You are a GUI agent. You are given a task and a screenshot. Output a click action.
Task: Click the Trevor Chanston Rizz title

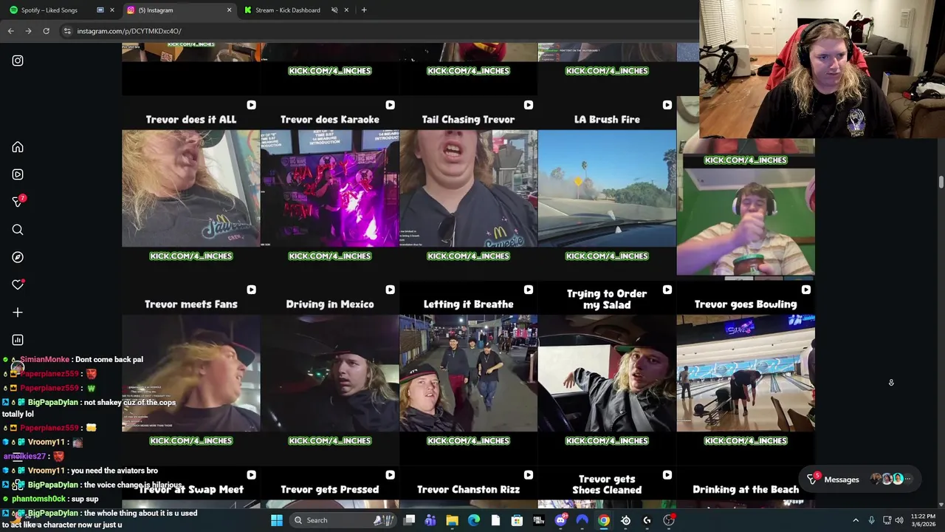click(468, 489)
